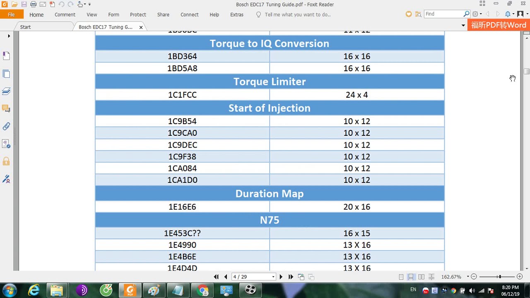Click the magnifier search icon in Find box
This screenshot has width=530, height=298.
coord(467,14)
